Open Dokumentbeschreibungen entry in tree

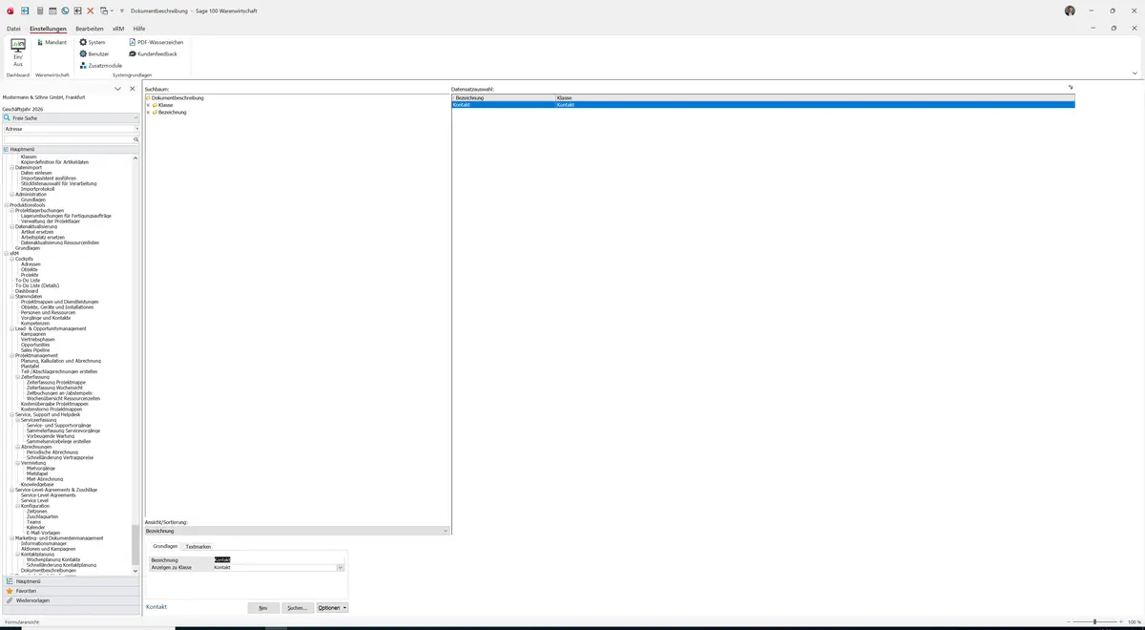coord(49,570)
